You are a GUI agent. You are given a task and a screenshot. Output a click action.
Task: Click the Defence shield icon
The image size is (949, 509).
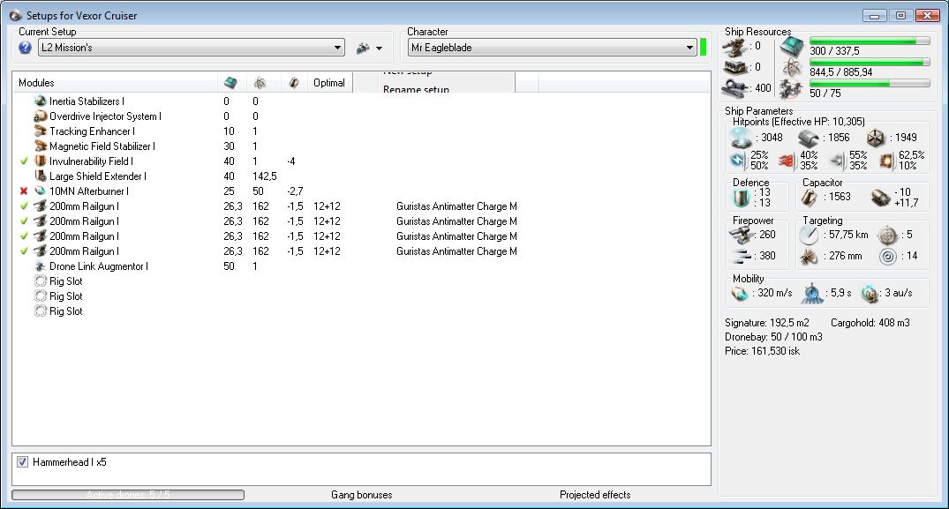pos(742,198)
